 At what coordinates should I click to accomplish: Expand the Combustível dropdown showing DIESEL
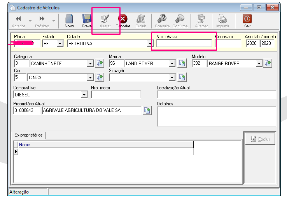pos(84,95)
